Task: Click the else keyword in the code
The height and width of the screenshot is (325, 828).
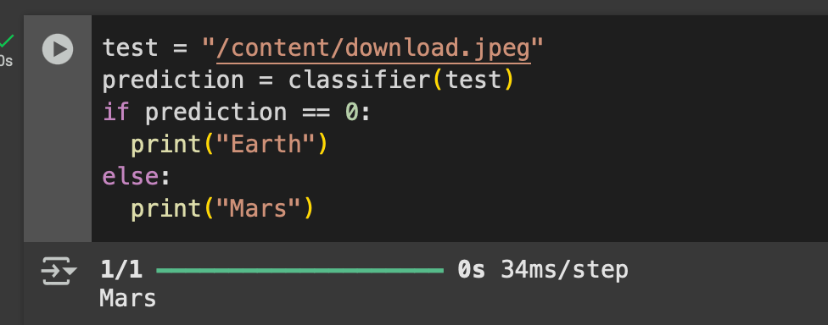Action: pyautogui.click(x=131, y=176)
